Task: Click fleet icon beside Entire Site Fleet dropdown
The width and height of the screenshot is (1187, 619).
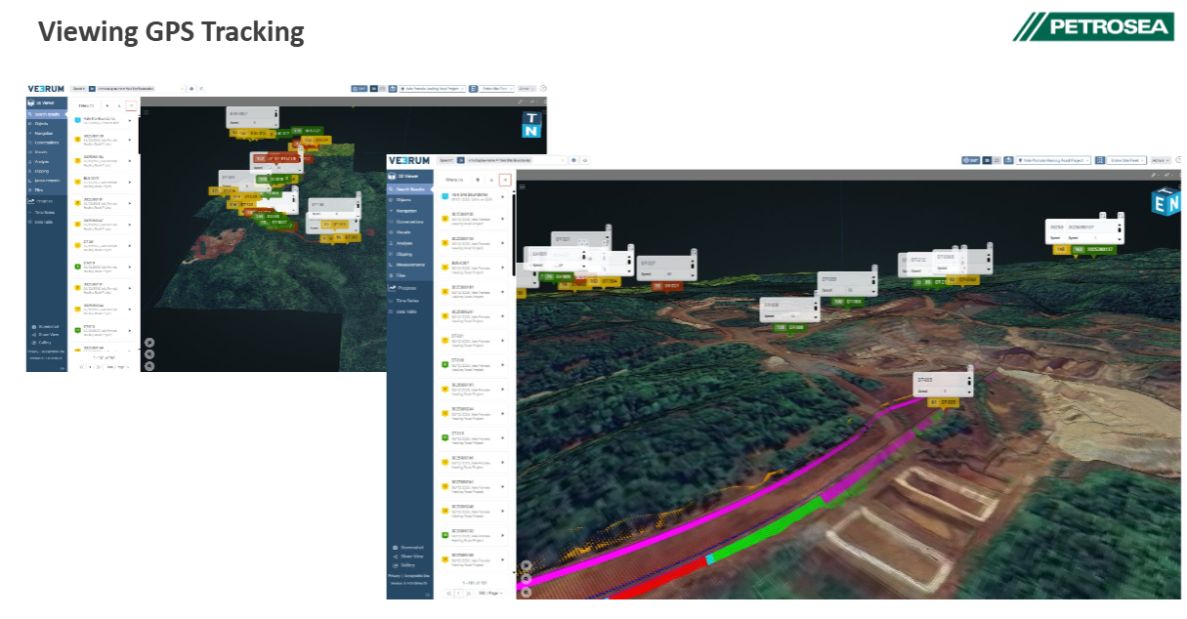Action: coord(1100,160)
